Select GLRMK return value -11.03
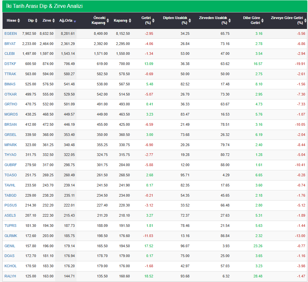308x282 pixels. tap(148, 236)
